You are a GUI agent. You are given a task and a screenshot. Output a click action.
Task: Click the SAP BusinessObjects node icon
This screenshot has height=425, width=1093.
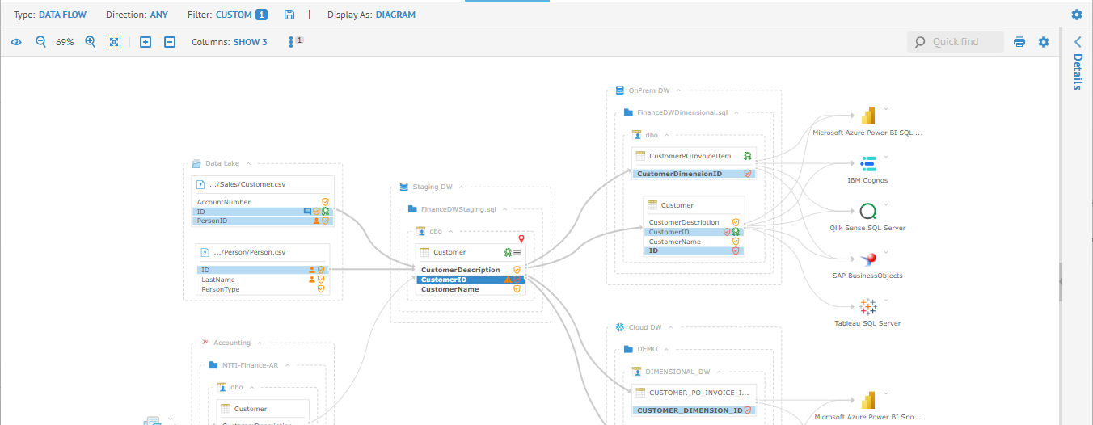point(867,259)
